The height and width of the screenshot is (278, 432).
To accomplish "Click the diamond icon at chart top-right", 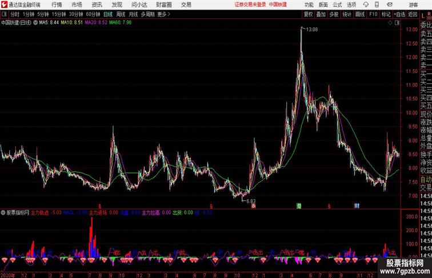I will click(390, 23).
